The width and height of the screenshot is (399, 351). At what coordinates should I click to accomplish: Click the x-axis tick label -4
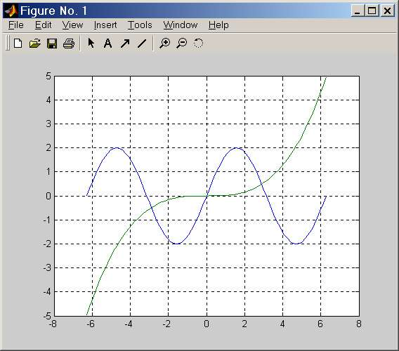pos(129,324)
